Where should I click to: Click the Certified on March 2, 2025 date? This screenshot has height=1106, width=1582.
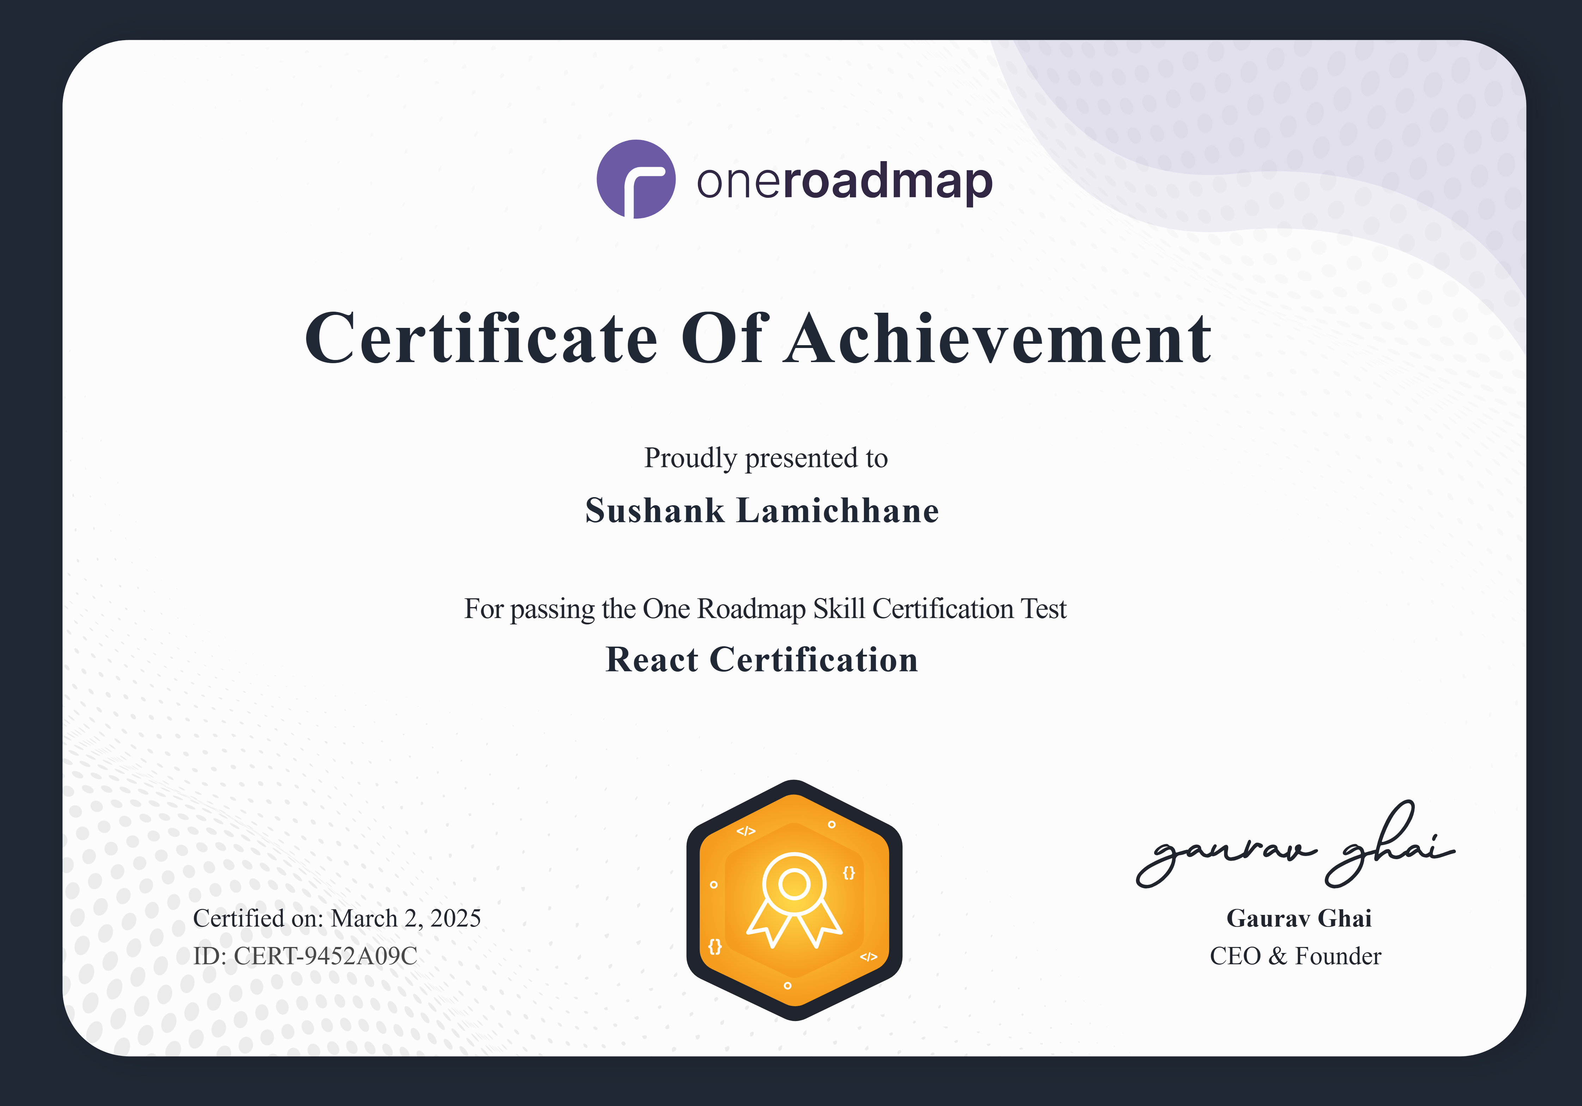[x=337, y=918]
